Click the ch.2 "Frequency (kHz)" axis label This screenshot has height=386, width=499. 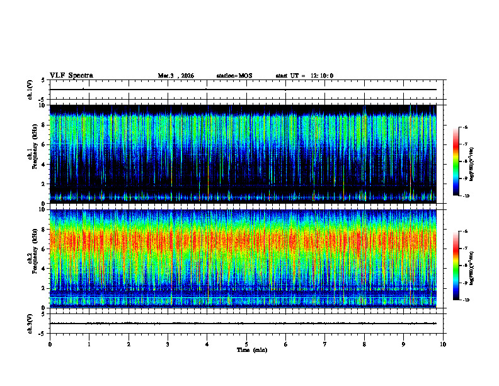pyautogui.click(x=35, y=251)
